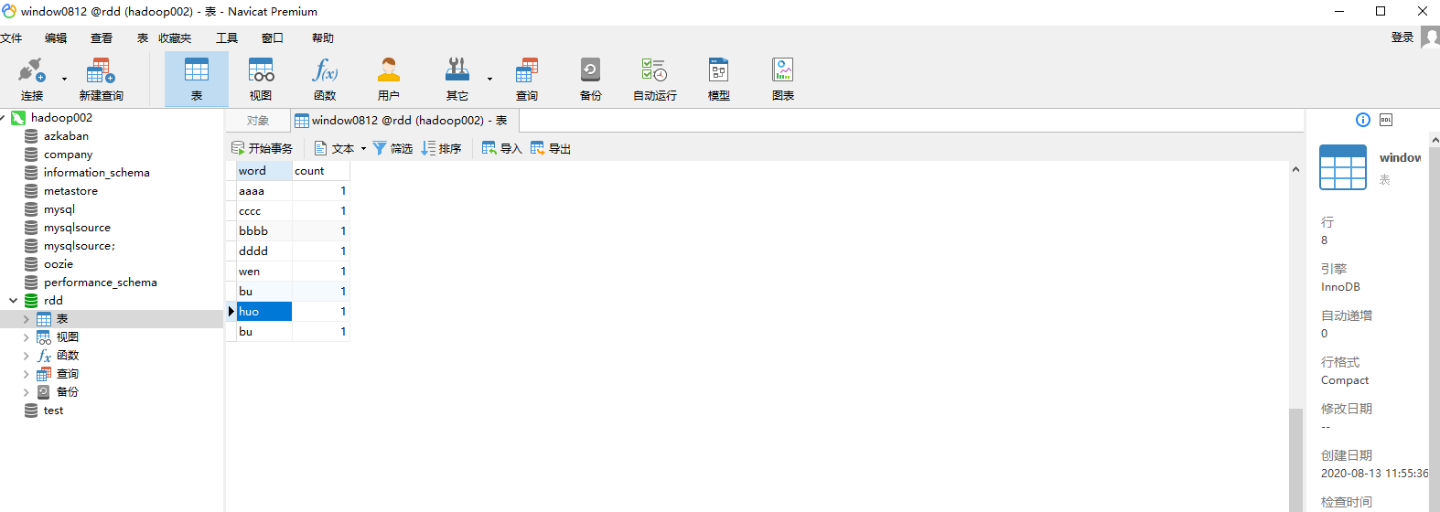Viewport: 1440px width, 512px height.
Task: Click the word column header
Action: pos(264,171)
